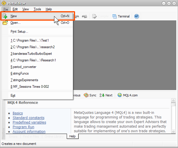This screenshot has width=178, height=148.
Task: Open the Program Run link
Action: 23,127
